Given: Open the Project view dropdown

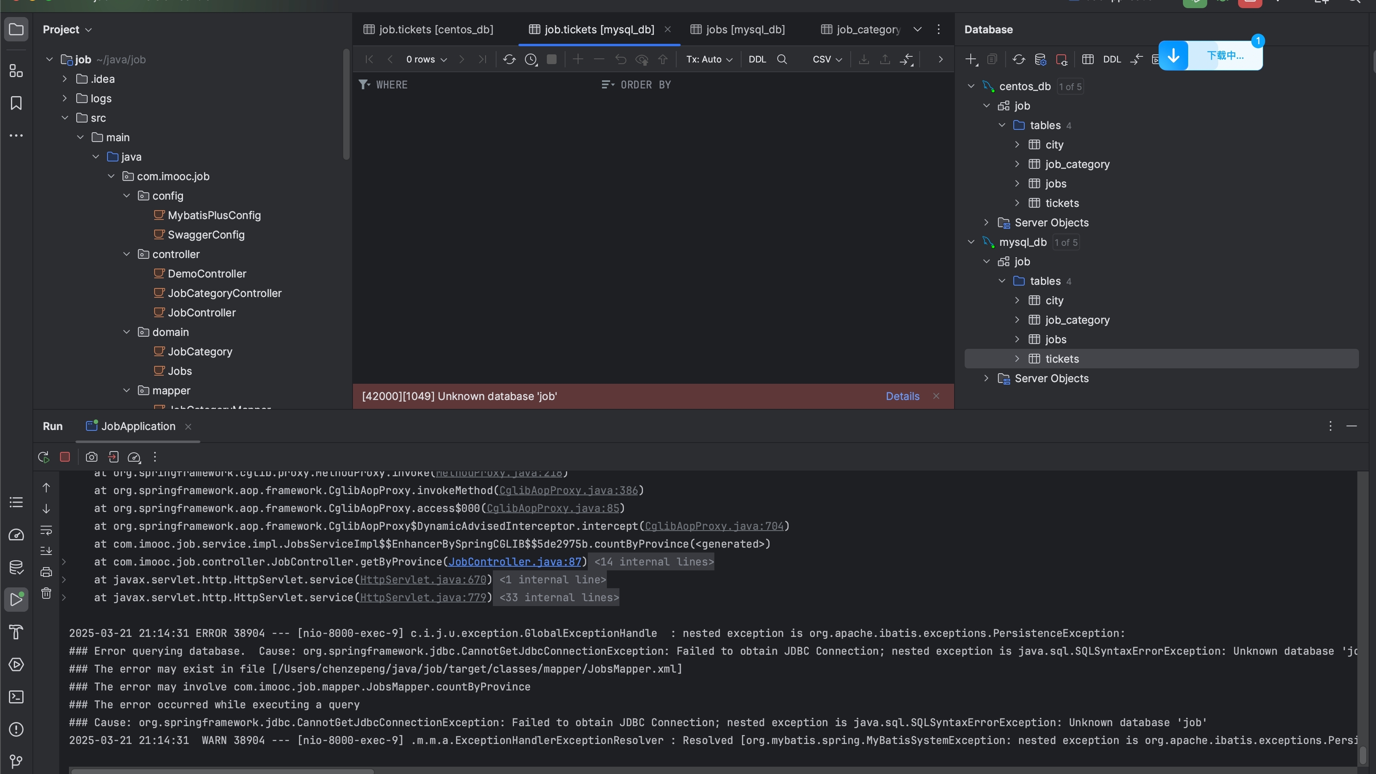Looking at the screenshot, I should point(67,29).
